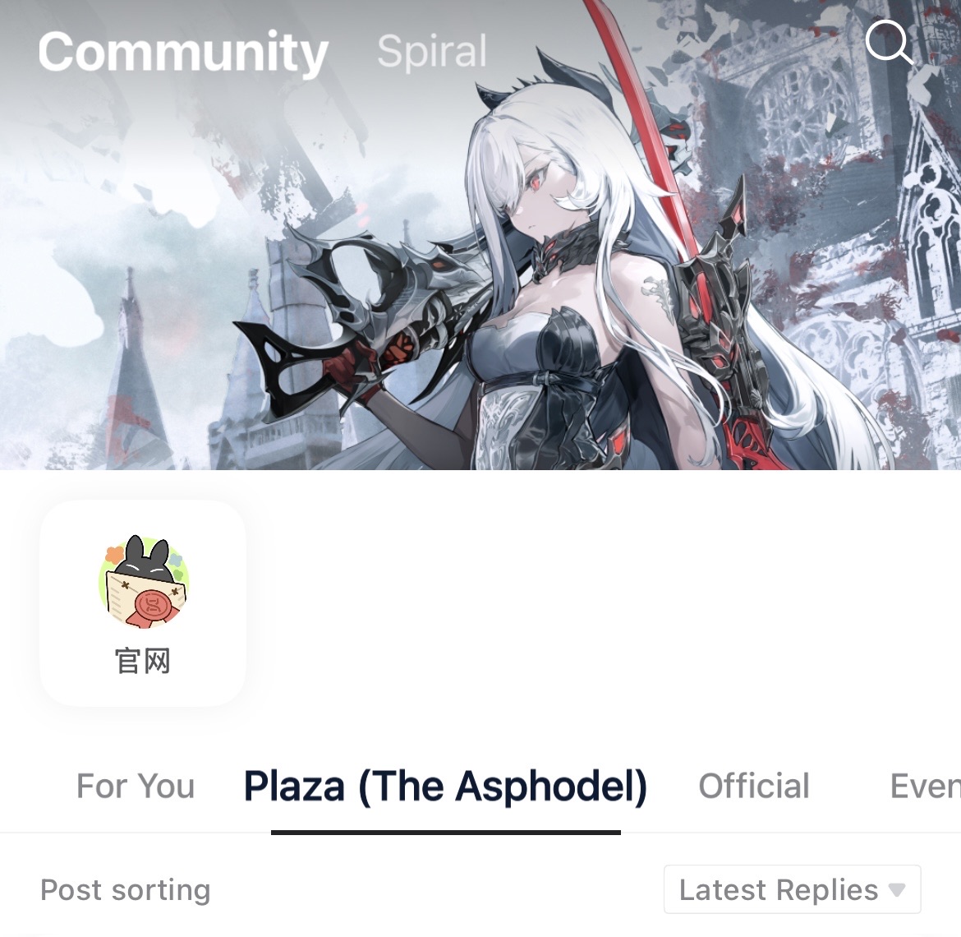Screen dimensions: 961x937
Task: Open the Official tab
Action: click(x=754, y=786)
